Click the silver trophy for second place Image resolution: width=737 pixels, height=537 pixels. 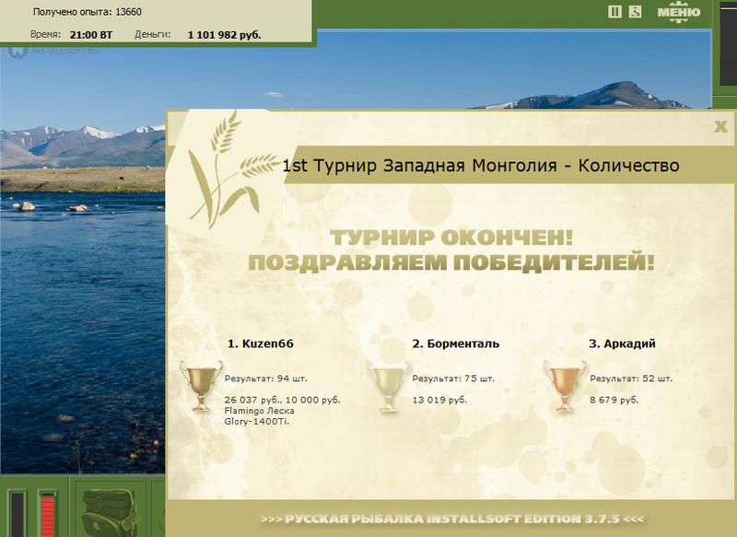(x=388, y=386)
